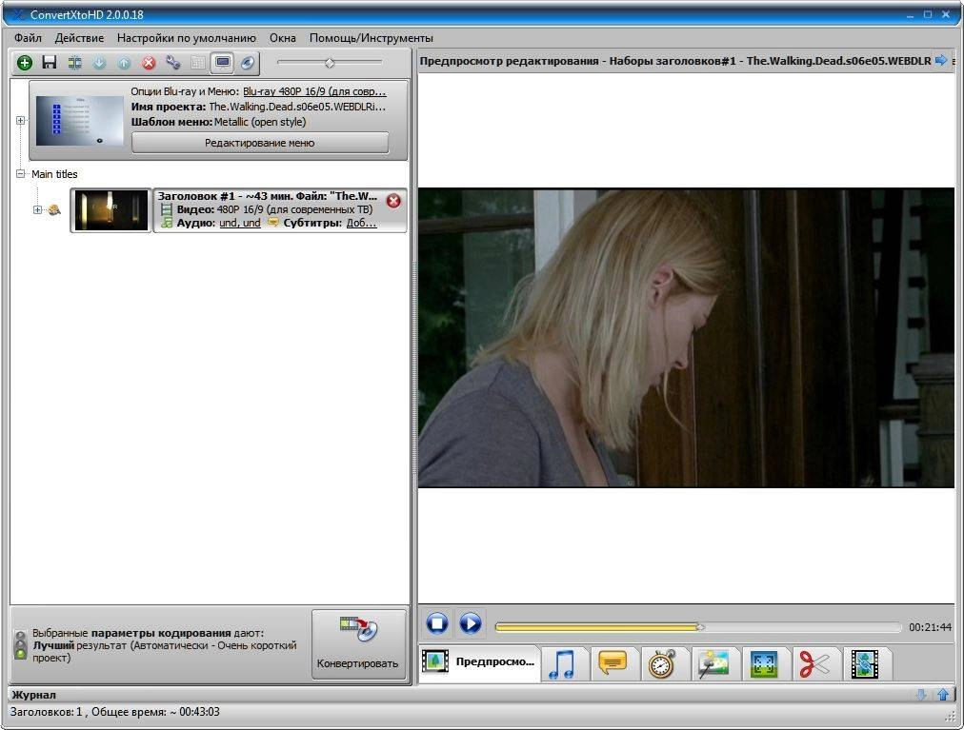Move title up with the up arrow icon

point(124,62)
